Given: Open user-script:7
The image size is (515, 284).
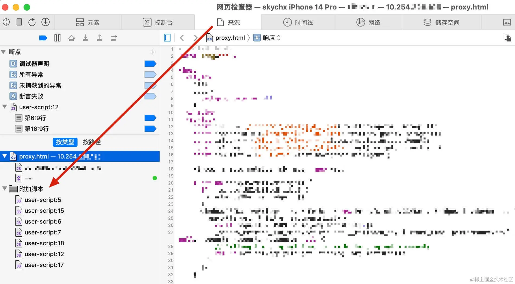Looking at the screenshot, I should [x=80, y=232].
